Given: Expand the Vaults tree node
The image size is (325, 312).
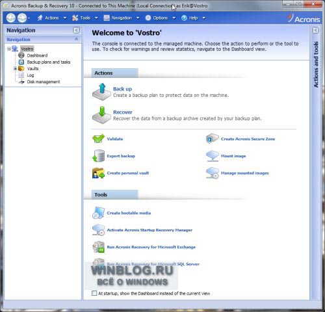Looking at the screenshot, I should 15,68.
